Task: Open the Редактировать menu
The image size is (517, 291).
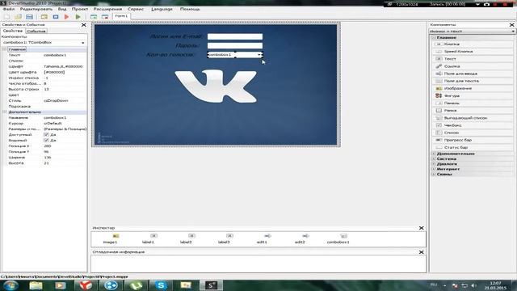Action: pos(36,9)
